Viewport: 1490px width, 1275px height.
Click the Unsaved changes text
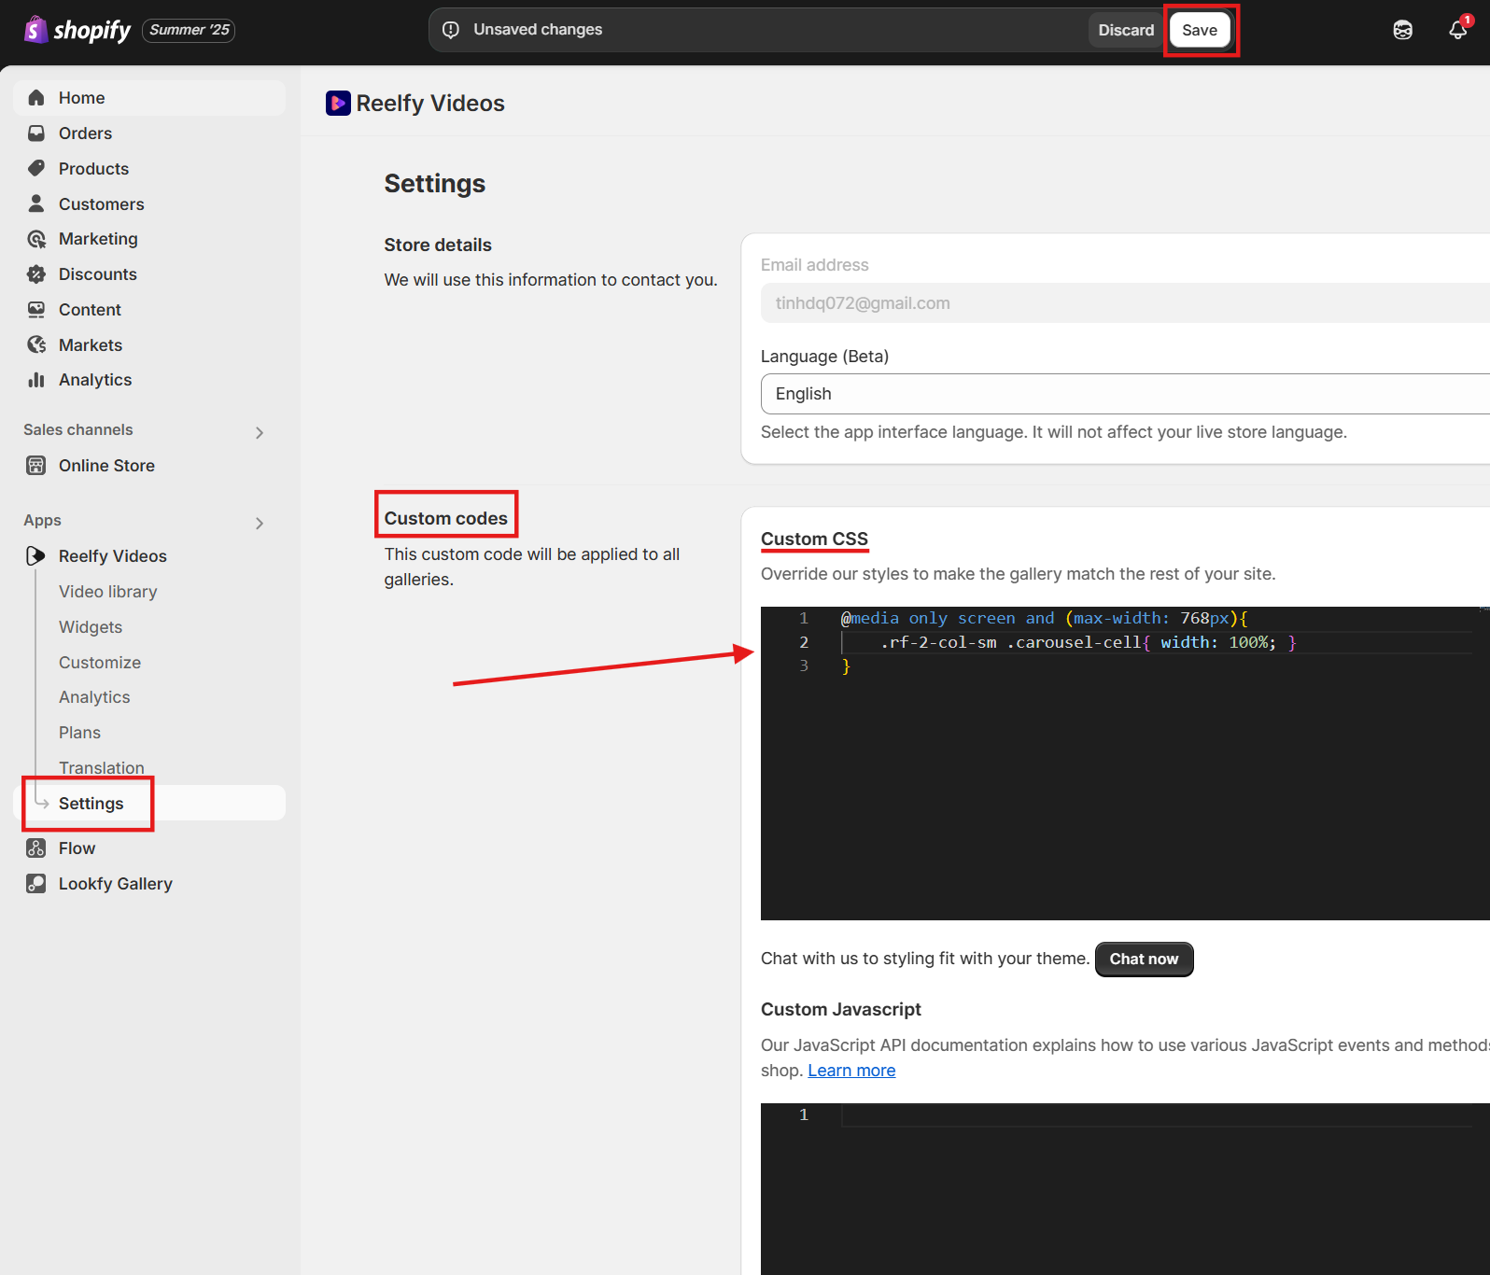(538, 30)
